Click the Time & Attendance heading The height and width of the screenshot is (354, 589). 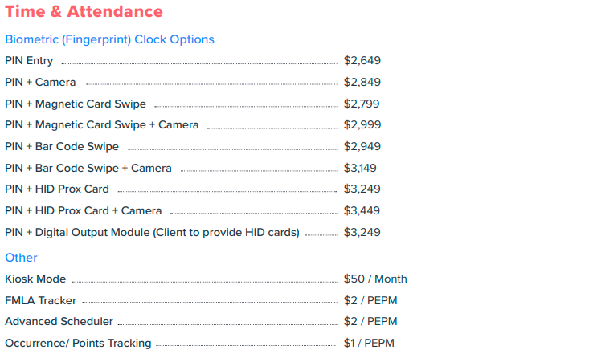pyautogui.click(x=84, y=12)
